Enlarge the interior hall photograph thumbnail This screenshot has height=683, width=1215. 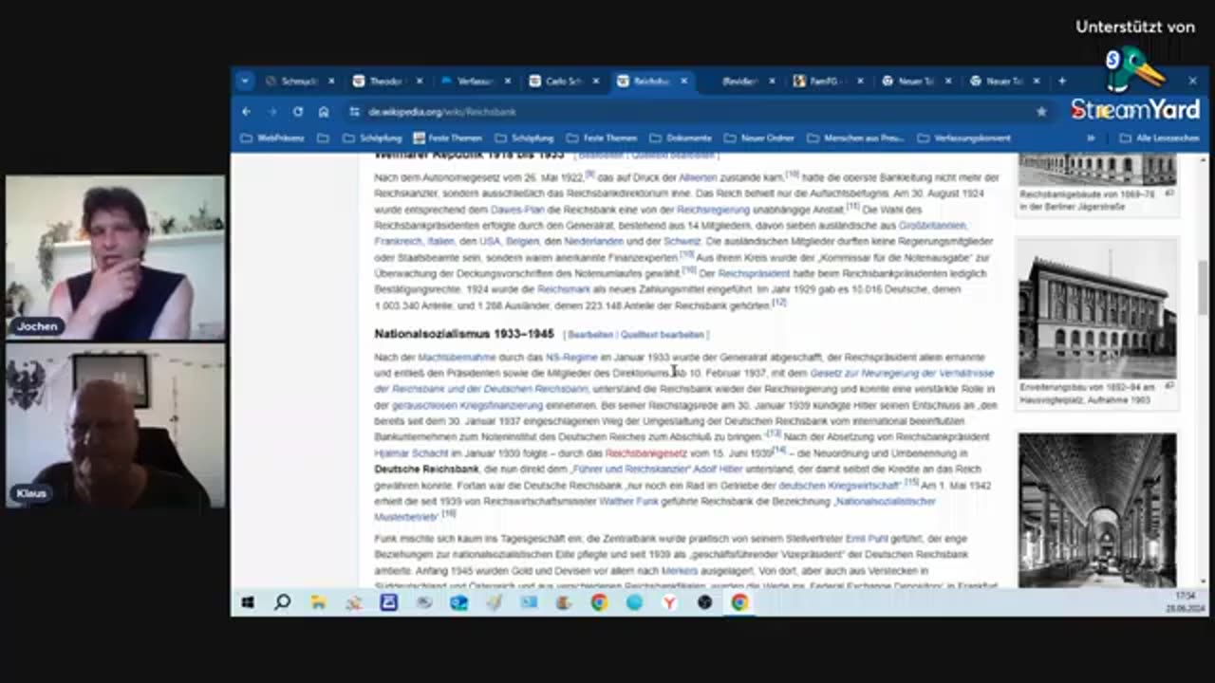[x=1097, y=509]
